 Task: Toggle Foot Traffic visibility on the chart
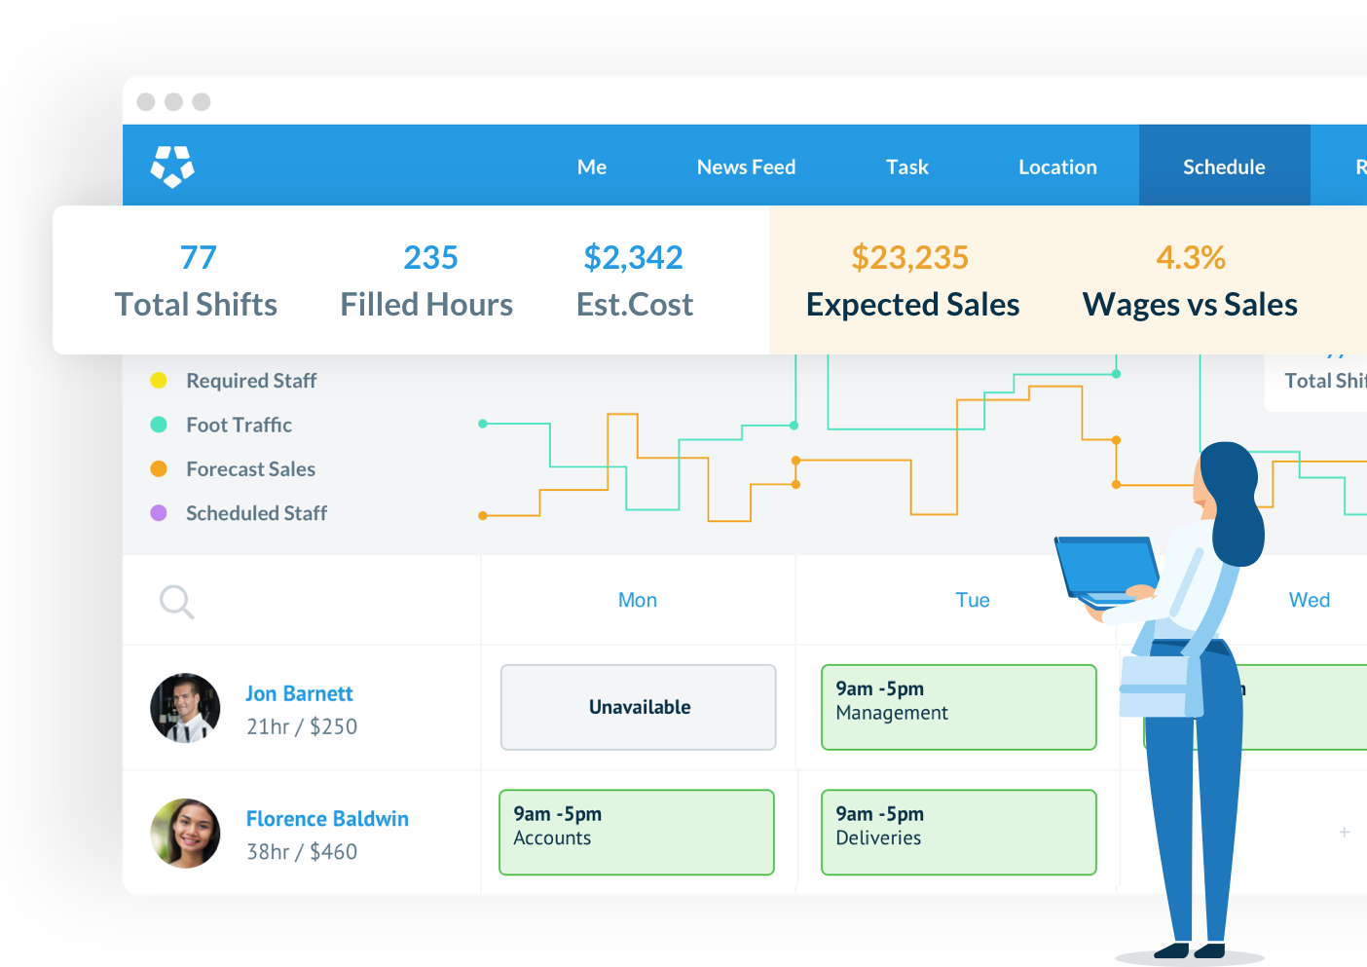pos(239,425)
